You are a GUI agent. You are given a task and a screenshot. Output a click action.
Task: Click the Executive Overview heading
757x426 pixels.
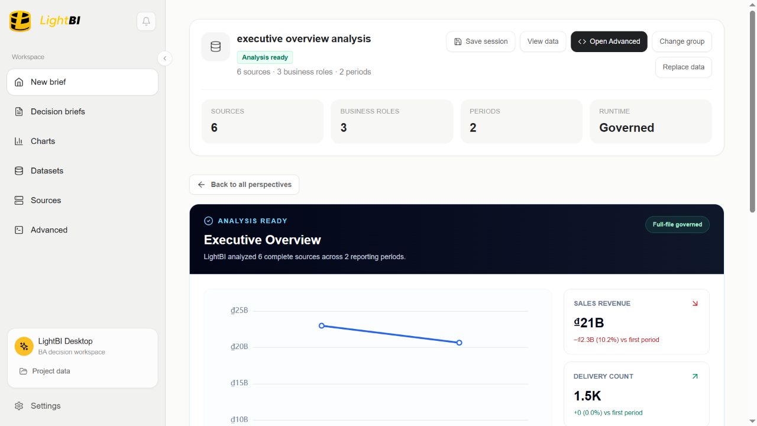(263, 240)
